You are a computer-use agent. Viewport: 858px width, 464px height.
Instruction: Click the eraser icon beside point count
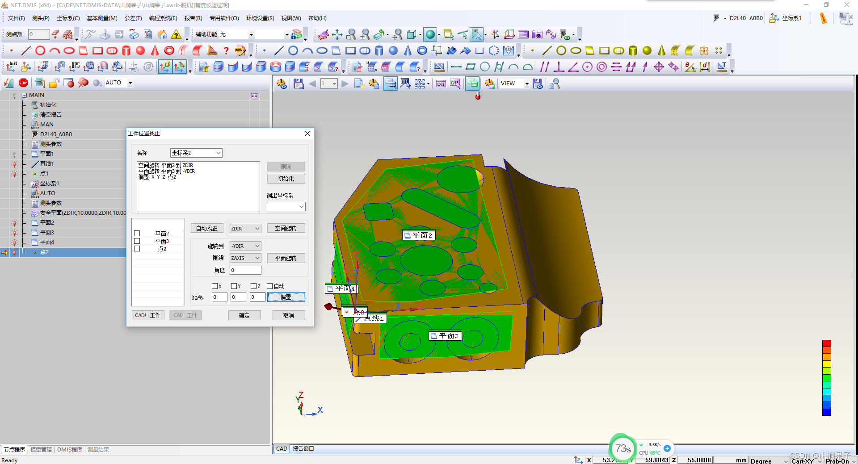pos(55,34)
